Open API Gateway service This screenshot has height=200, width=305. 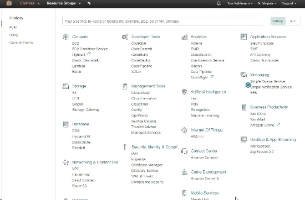[x=260, y=55]
